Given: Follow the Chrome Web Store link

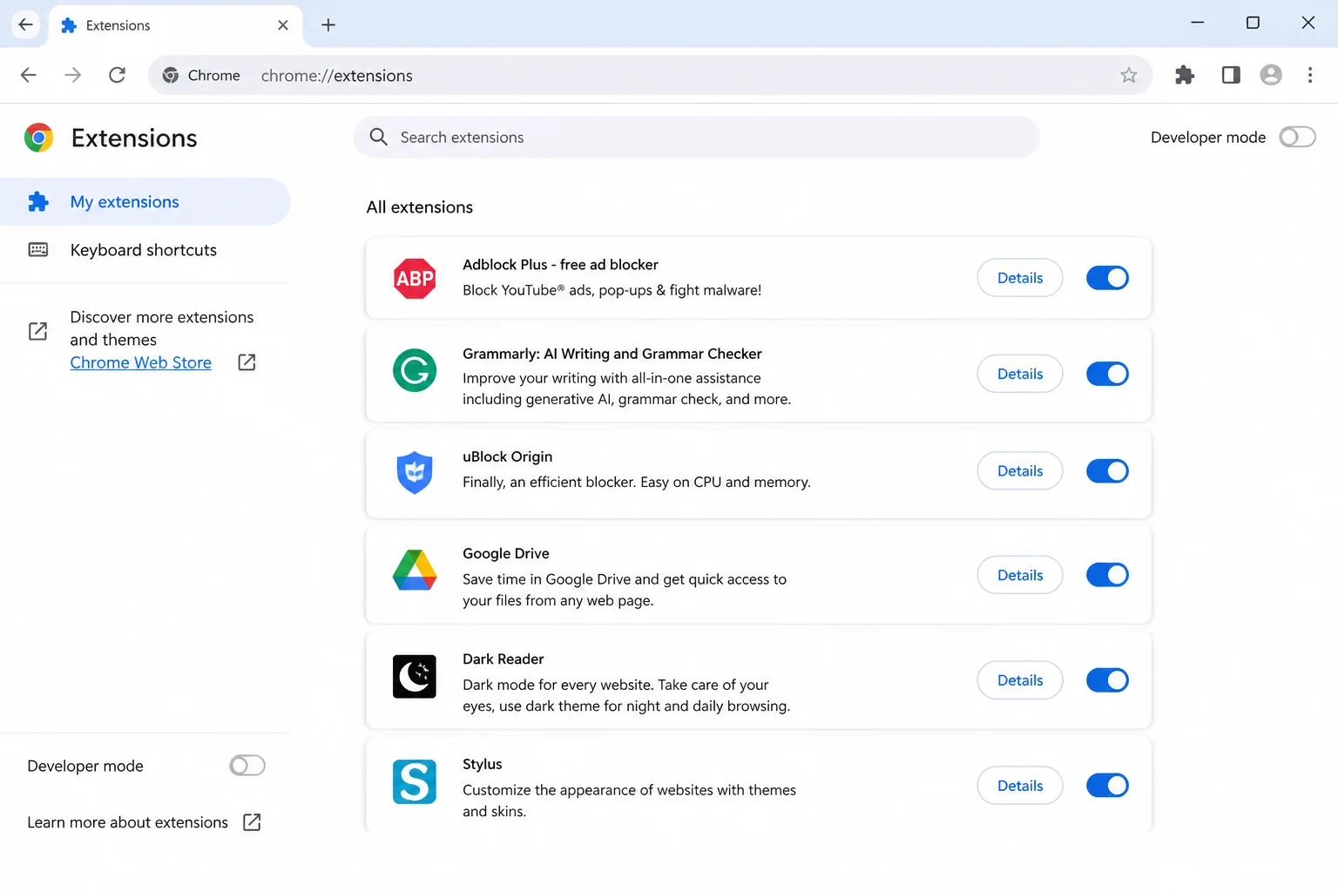Looking at the screenshot, I should [141, 362].
